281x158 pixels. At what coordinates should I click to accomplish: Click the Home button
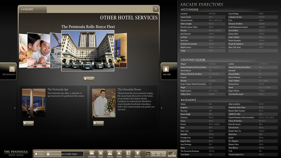click(39, 154)
